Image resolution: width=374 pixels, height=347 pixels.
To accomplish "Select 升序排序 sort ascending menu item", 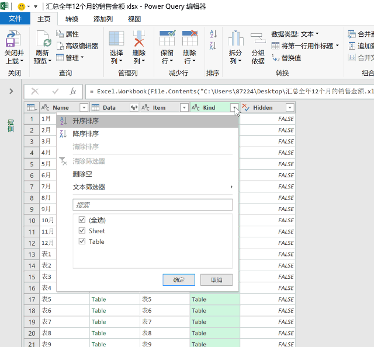I will coord(147,121).
